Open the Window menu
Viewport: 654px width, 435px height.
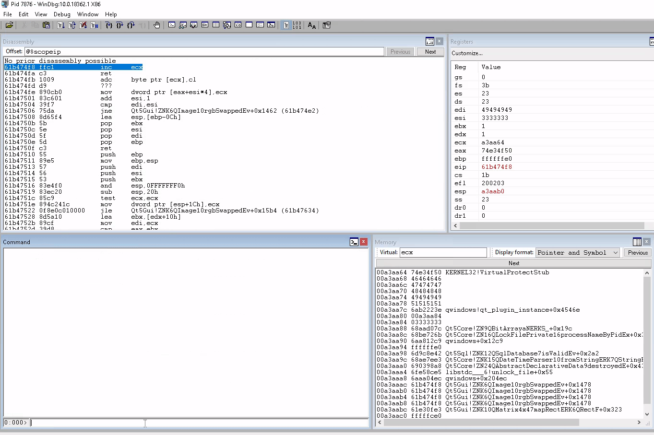click(x=88, y=14)
